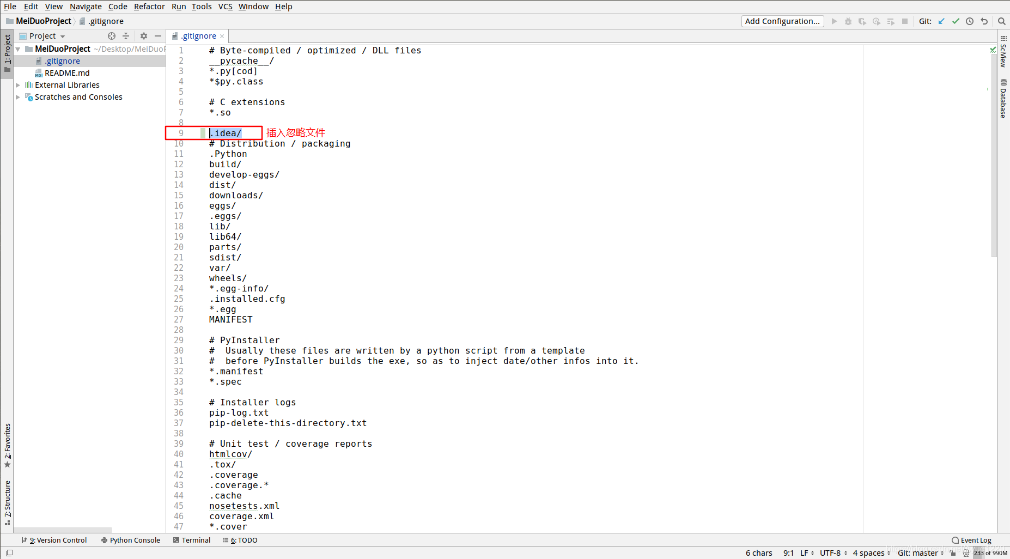
Task: Open the Project view dropdown
Action: pos(42,36)
